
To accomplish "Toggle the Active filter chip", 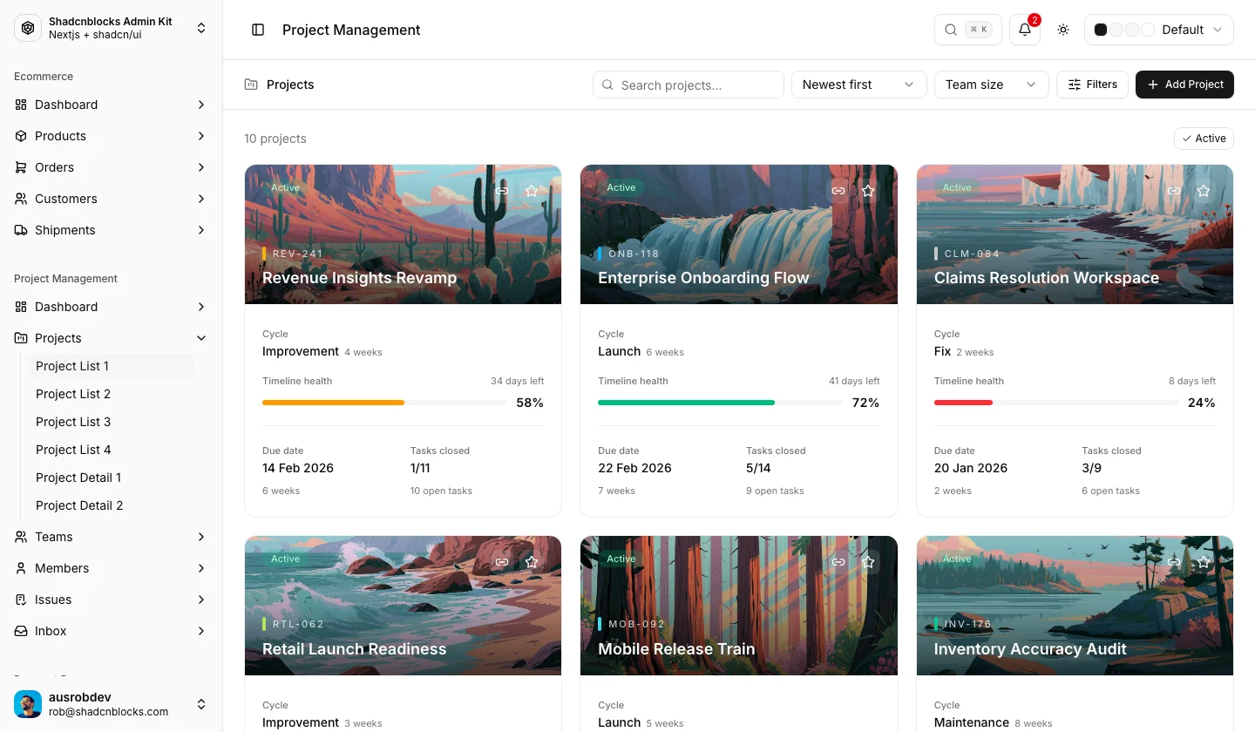I will pos(1204,139).
